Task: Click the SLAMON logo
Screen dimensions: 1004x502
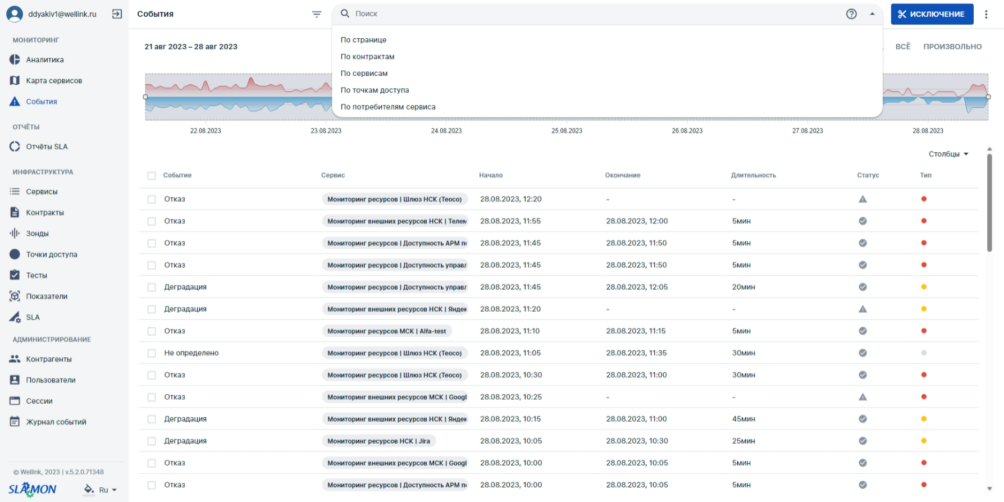Action: tap(32, 489)
